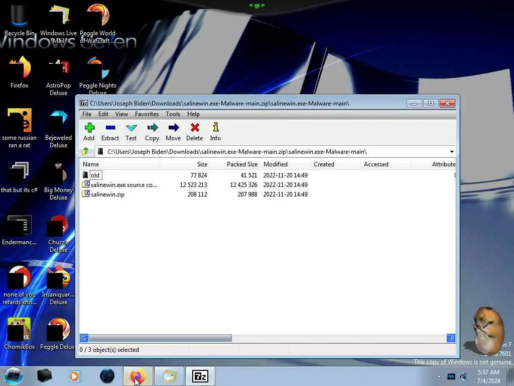
Task: Click the 7z icon in title bar
Action: tap(84, 104)
